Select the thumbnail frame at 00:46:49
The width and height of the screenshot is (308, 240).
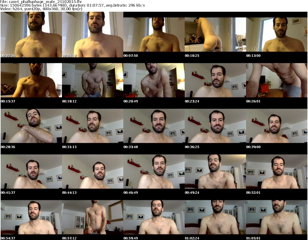[154, 172]
